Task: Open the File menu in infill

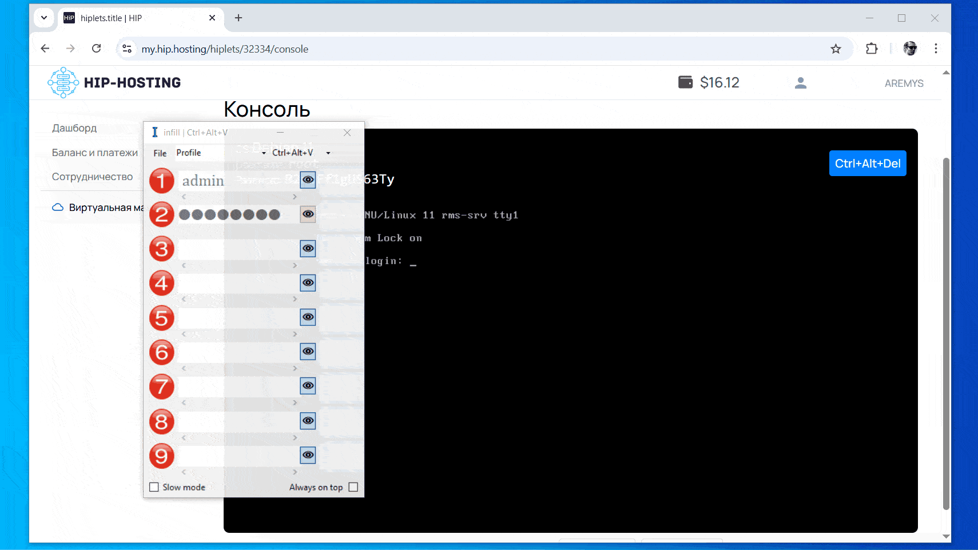Action: coord(160,153)
